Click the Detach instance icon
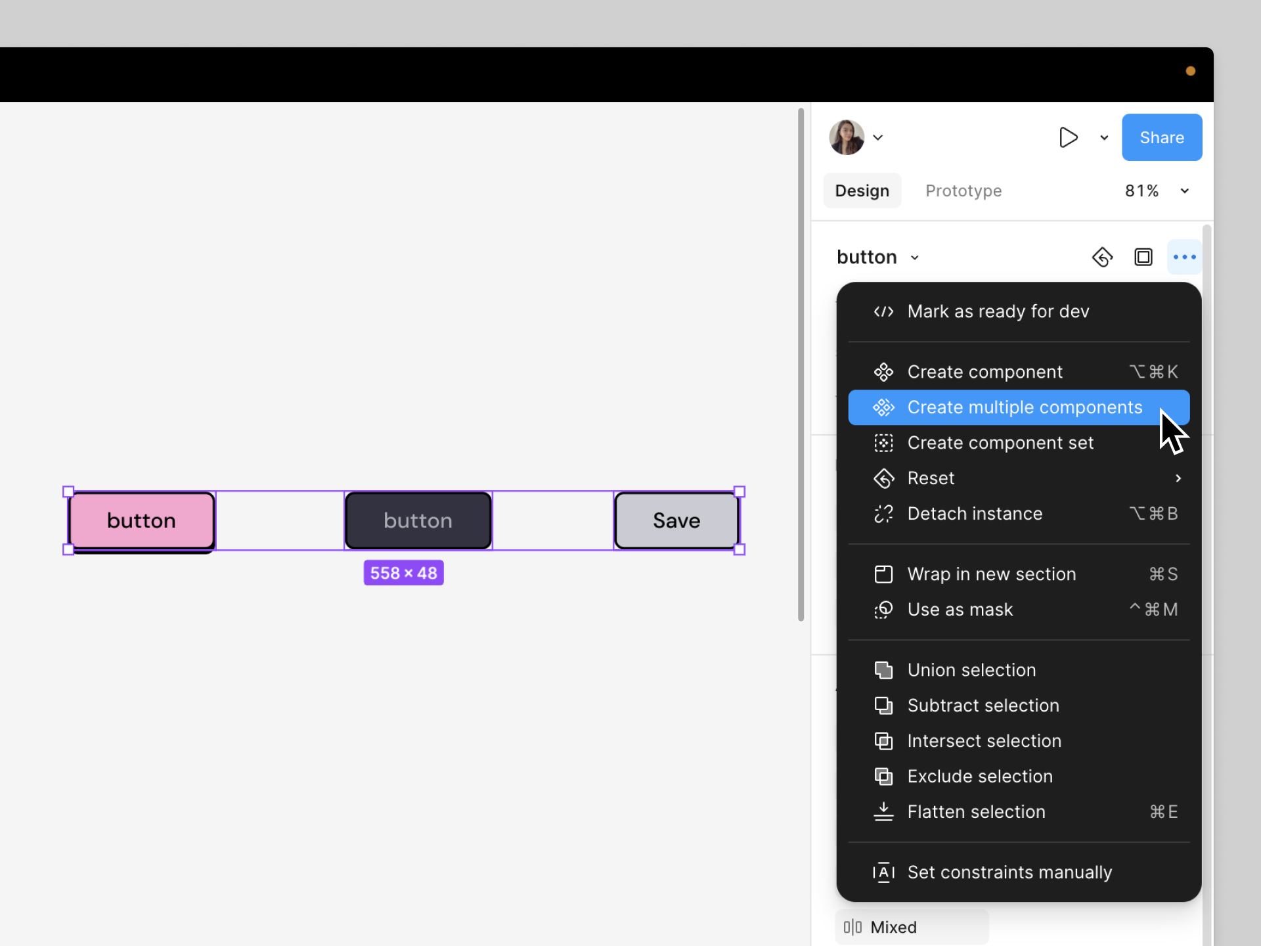Screen dimensions: 1261x946 pos(883,514)
